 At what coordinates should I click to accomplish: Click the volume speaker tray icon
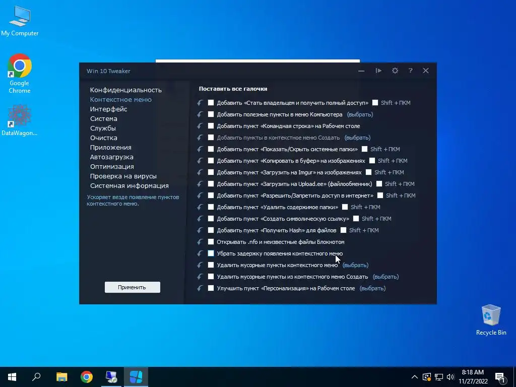450,377
